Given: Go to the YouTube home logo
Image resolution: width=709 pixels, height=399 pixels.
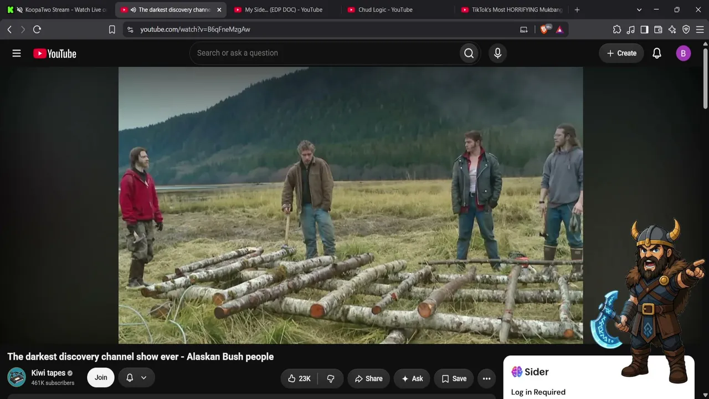Looking at the screenshot, I should click(54, 53).
